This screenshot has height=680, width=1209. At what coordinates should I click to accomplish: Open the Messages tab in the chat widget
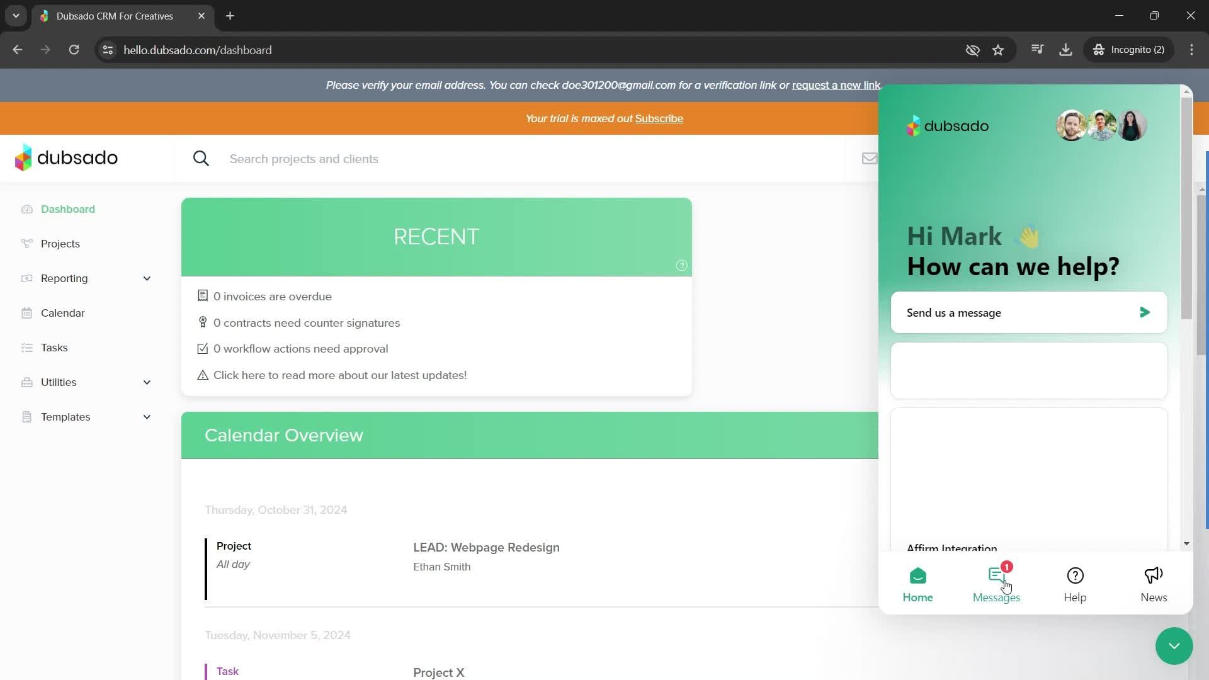[996, 584]
